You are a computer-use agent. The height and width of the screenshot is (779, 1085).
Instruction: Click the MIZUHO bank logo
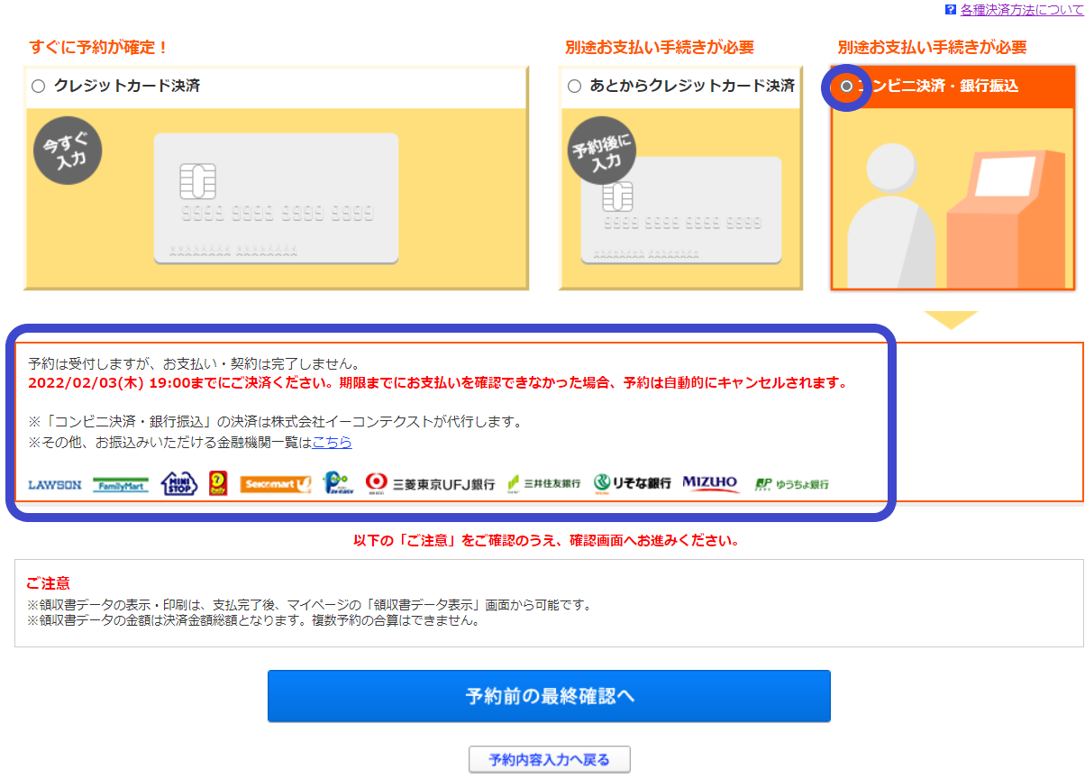tap(711, 484)
